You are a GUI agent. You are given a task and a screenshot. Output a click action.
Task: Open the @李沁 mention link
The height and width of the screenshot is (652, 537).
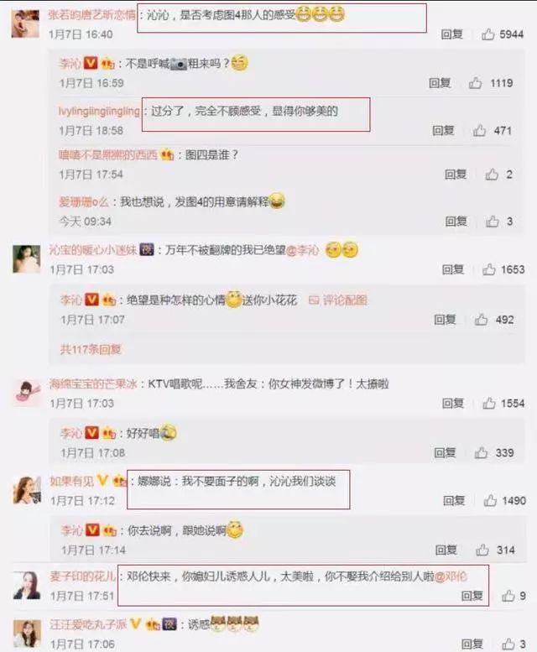pos(303,250)
